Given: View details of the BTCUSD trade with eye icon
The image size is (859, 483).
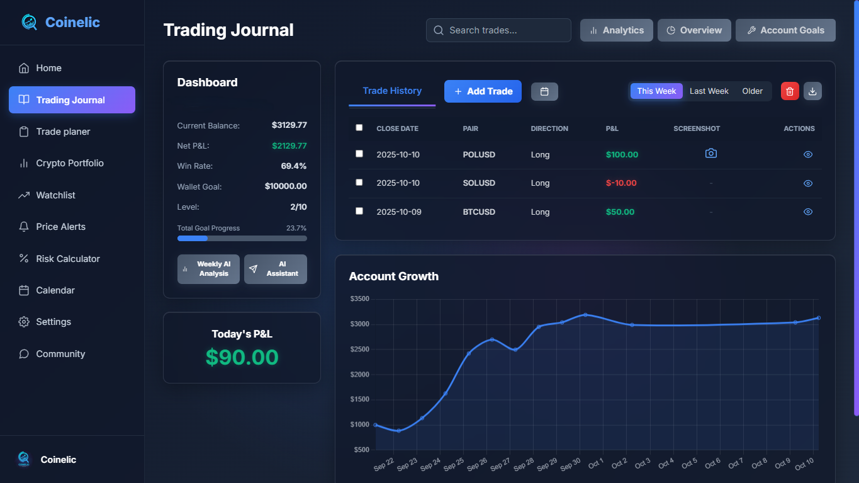Looking at the screenshot, I should tap(808, 212).
